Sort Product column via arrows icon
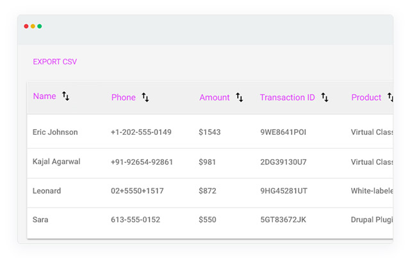The width and height of the screenshot is (410, 262). pyautogui.click(x=390, y=97)
